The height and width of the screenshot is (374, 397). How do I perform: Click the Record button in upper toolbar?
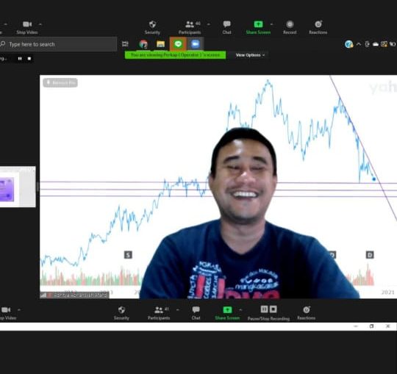click(290, 28)
